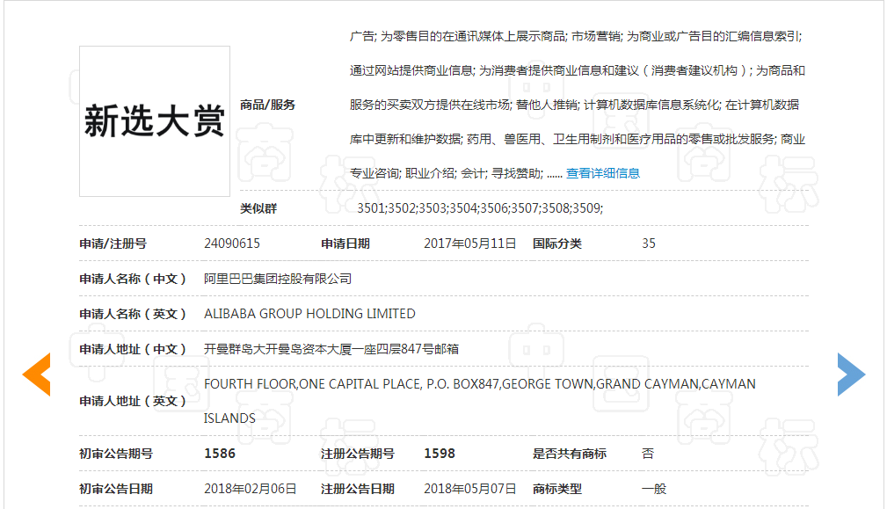Viewport: 887px width, 509px height.
Task: Select goods line starting 专业咨询; 职业介绍
Action: coord(456,173)
